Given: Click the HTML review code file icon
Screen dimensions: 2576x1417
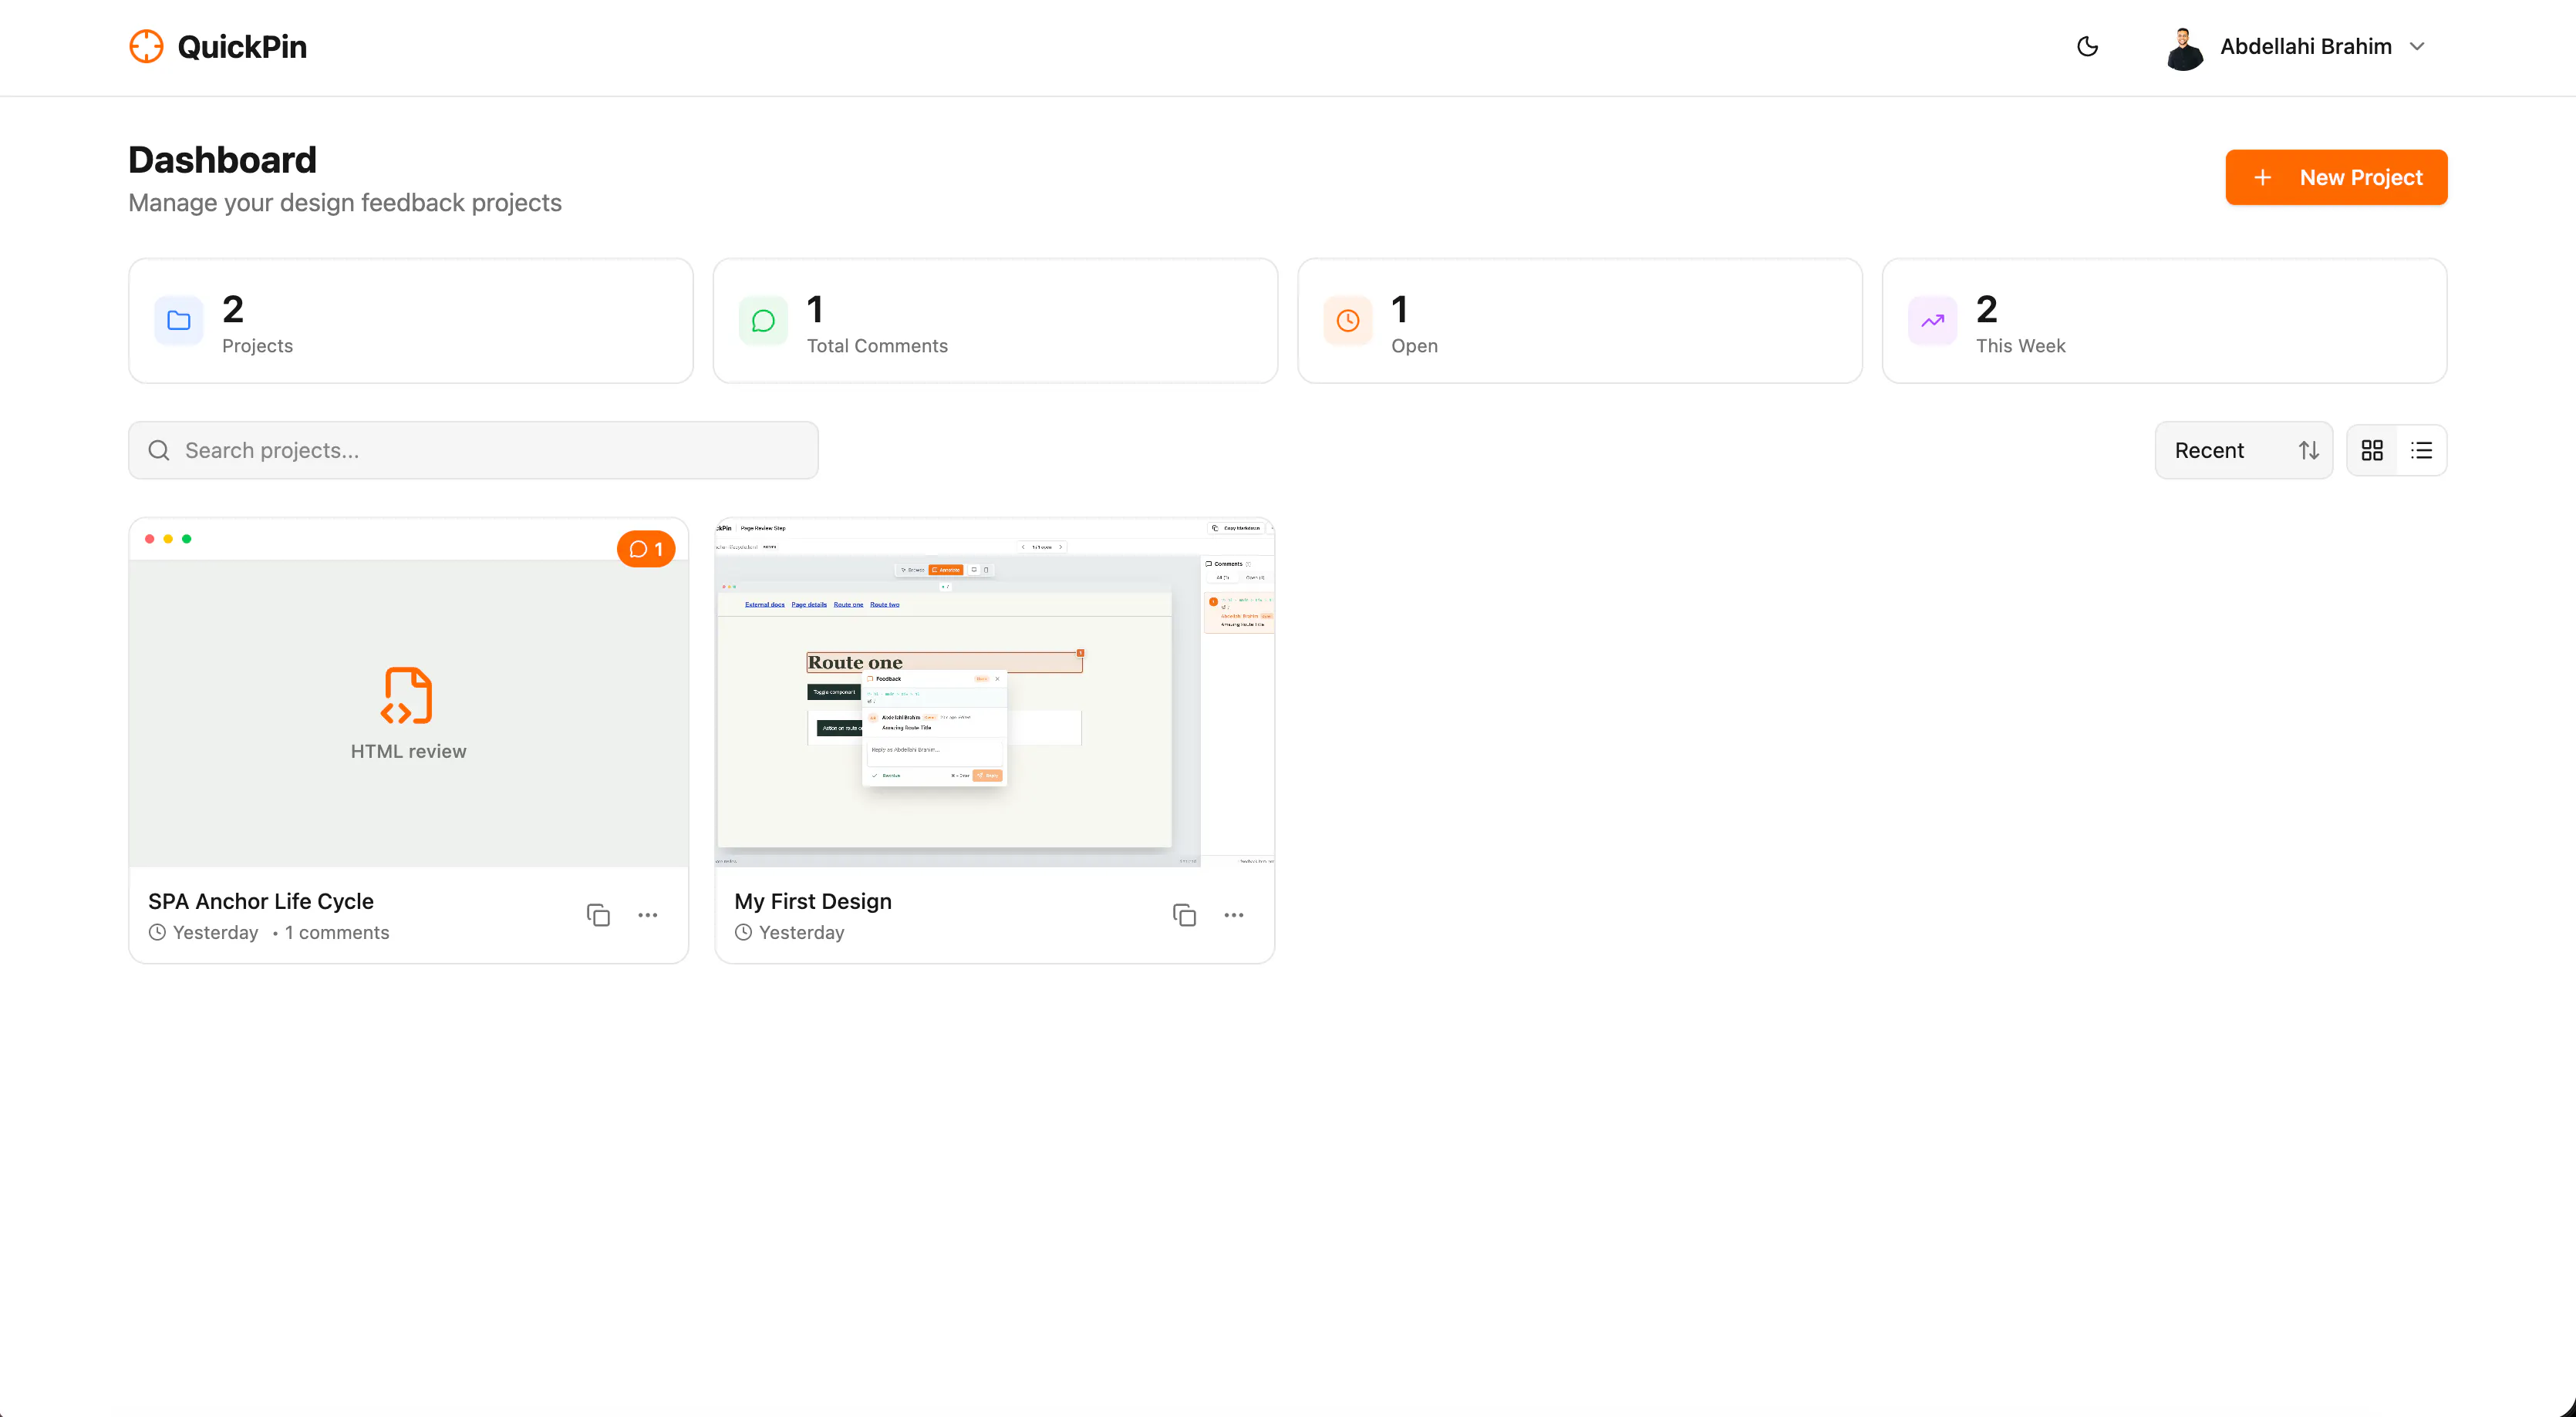Looking at the screenshot, I should coord(408,695).
